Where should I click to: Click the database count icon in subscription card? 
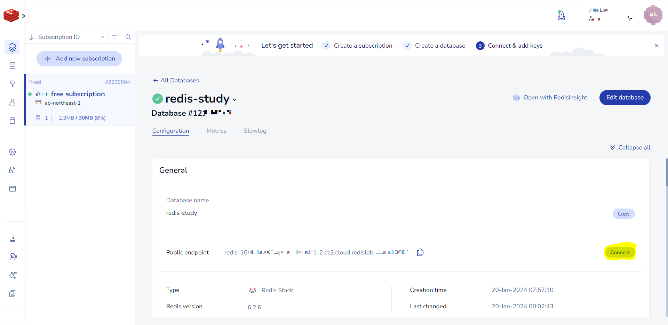coord(38,118)
